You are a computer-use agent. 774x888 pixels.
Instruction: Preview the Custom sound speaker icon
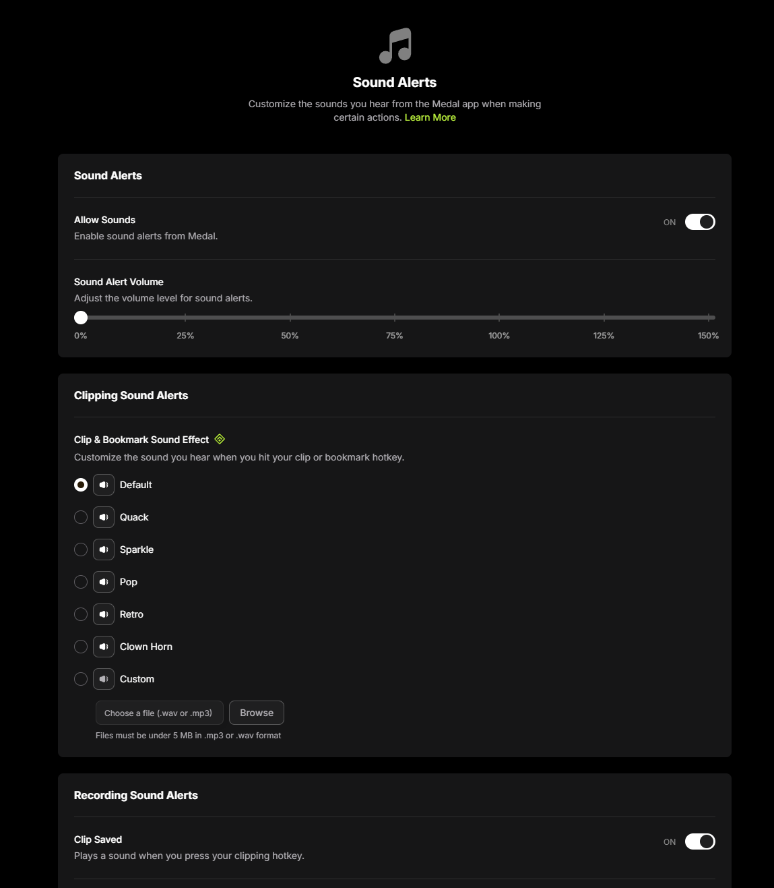[104, 679]
